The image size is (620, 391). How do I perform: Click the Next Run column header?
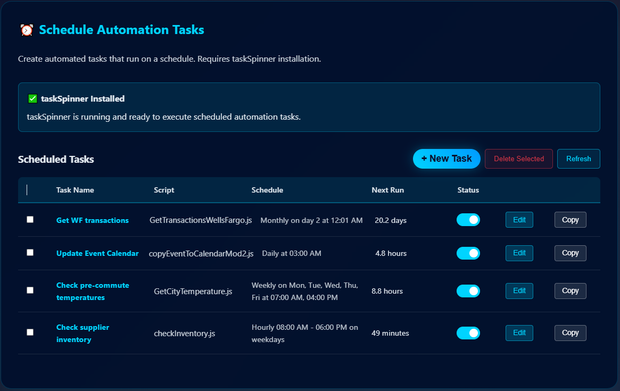tap(387, 190)
